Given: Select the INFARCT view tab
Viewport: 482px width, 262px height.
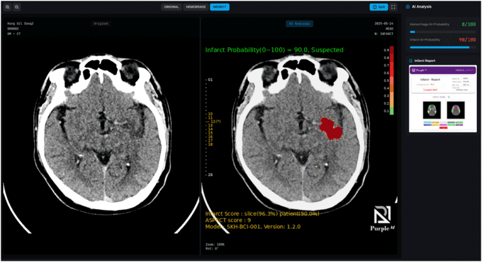Looking at the screenshot, I should (219, 7).
